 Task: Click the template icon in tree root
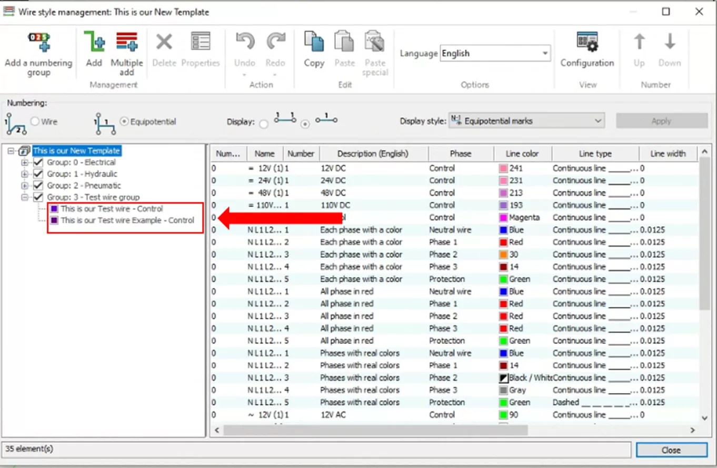[24, 151]
